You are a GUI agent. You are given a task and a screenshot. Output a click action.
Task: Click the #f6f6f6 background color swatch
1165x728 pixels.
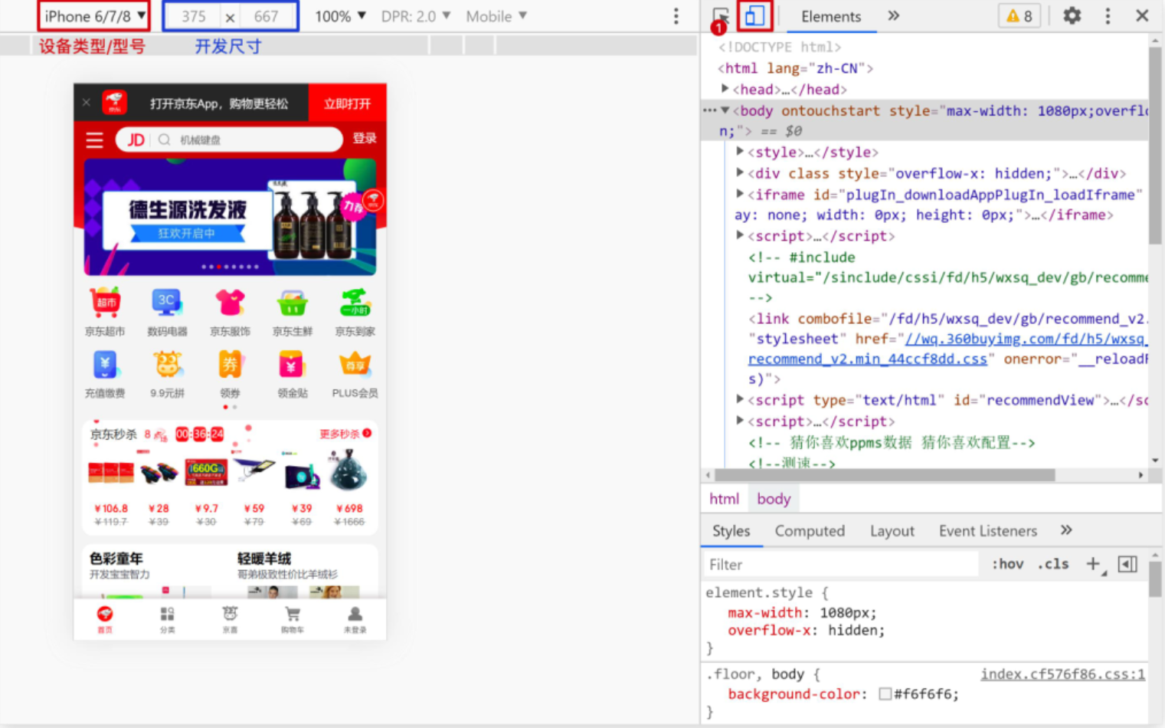tap(885, 694)
